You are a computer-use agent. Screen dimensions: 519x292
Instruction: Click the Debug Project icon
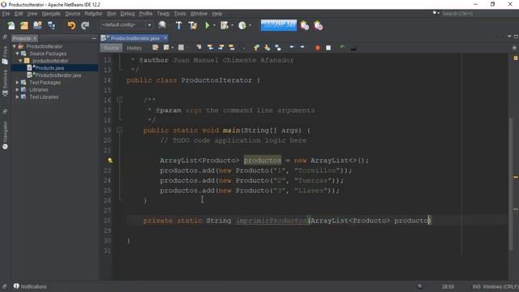click(225, 25)
